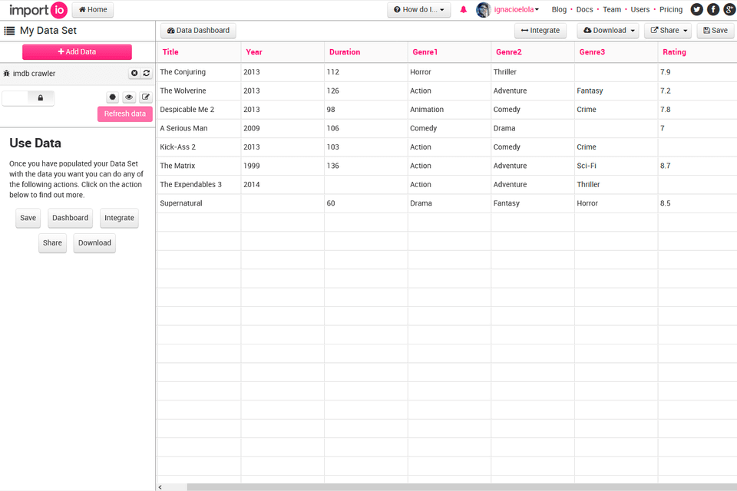Select The Wolverine title cell
This screenshot has height=491, width=737.
[x=199, y=91]
